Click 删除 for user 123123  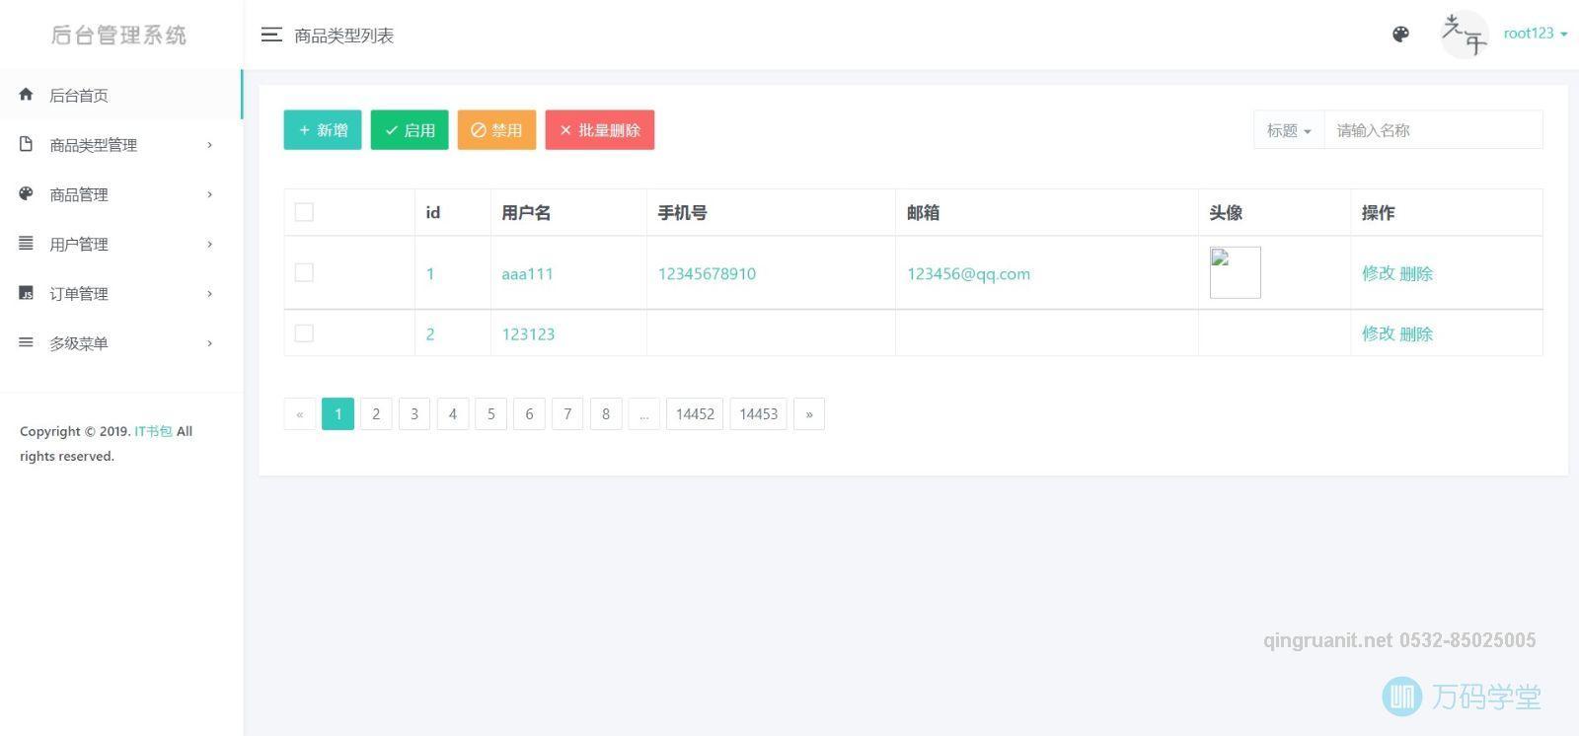pyautogui.click(x=1416, y=333)
